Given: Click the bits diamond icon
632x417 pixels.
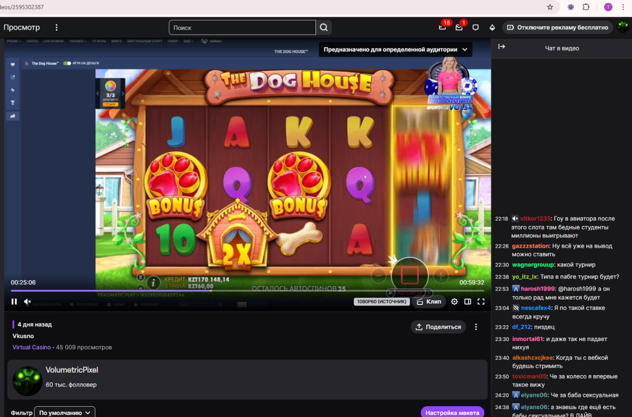Looking at the screenshot, I should coord(492,28).
